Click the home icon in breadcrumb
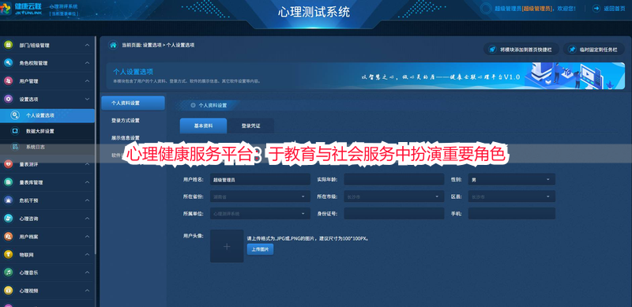The image size is (632, 307). pyautogui.click(x=113, y=45)
